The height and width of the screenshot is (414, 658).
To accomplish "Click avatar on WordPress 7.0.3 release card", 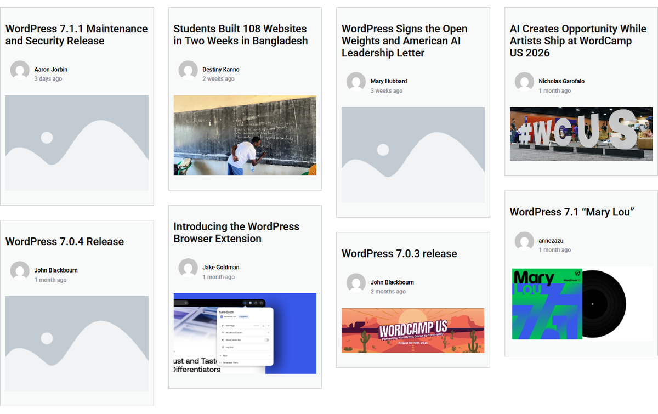I will (x=356, y=283).
